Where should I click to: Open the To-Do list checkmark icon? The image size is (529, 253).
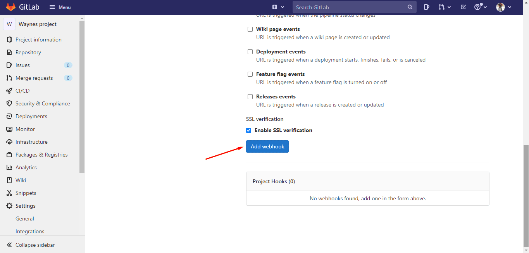coord(463,7)
